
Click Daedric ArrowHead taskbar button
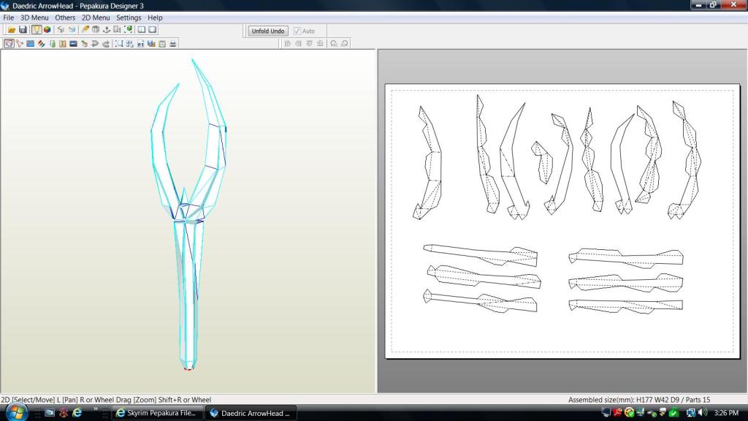[x=251, y=413]
